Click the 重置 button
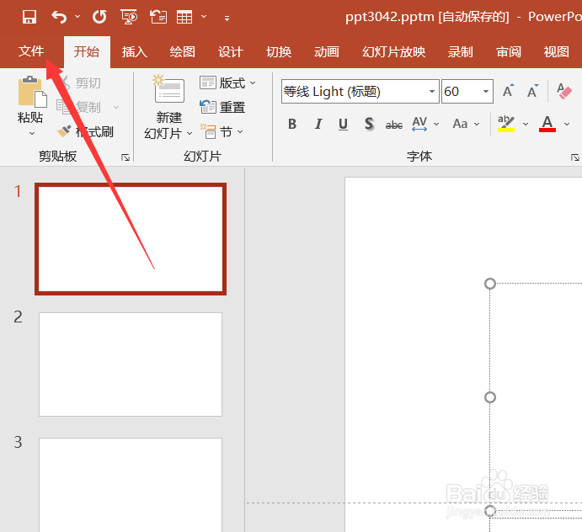This screenshot has height=532, width=582. pyautogui.click(x=222, y=107)
